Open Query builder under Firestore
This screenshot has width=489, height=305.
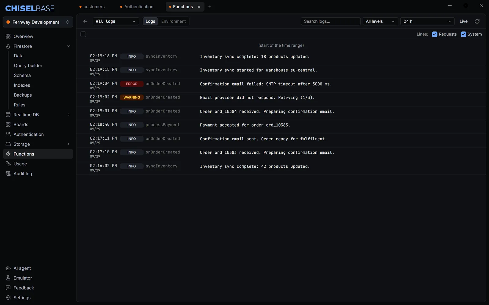click(28, 66)
